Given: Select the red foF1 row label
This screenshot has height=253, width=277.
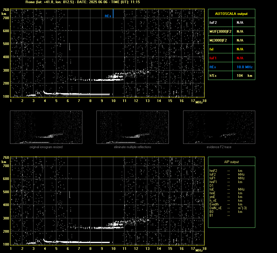Looking at the screenshot, I should tap(213, 58).
